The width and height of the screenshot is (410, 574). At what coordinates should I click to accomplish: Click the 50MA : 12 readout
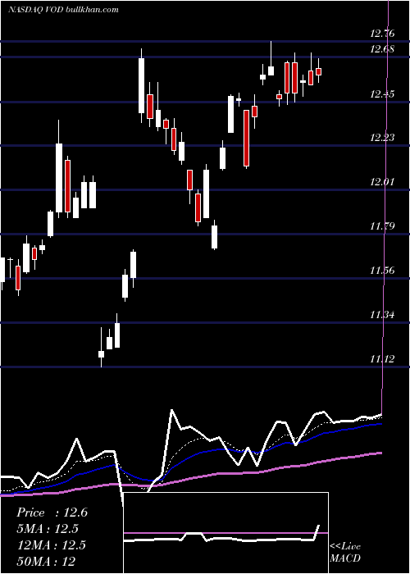point(46,561)
